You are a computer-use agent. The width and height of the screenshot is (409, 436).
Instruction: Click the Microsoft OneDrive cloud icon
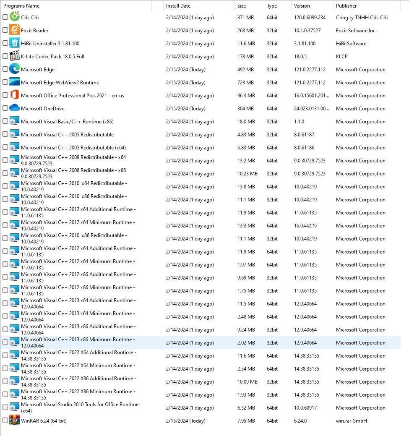click(14, 108)
